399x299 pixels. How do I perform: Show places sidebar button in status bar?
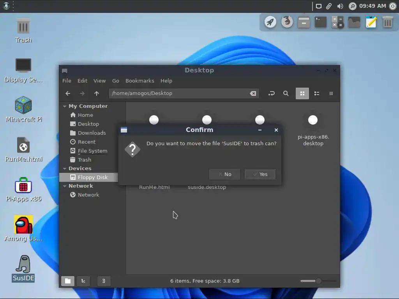click(68, 281)
